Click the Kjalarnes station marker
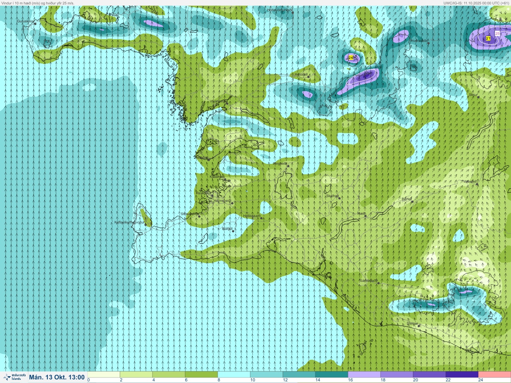The image size is (511, 383). [225, 180]
